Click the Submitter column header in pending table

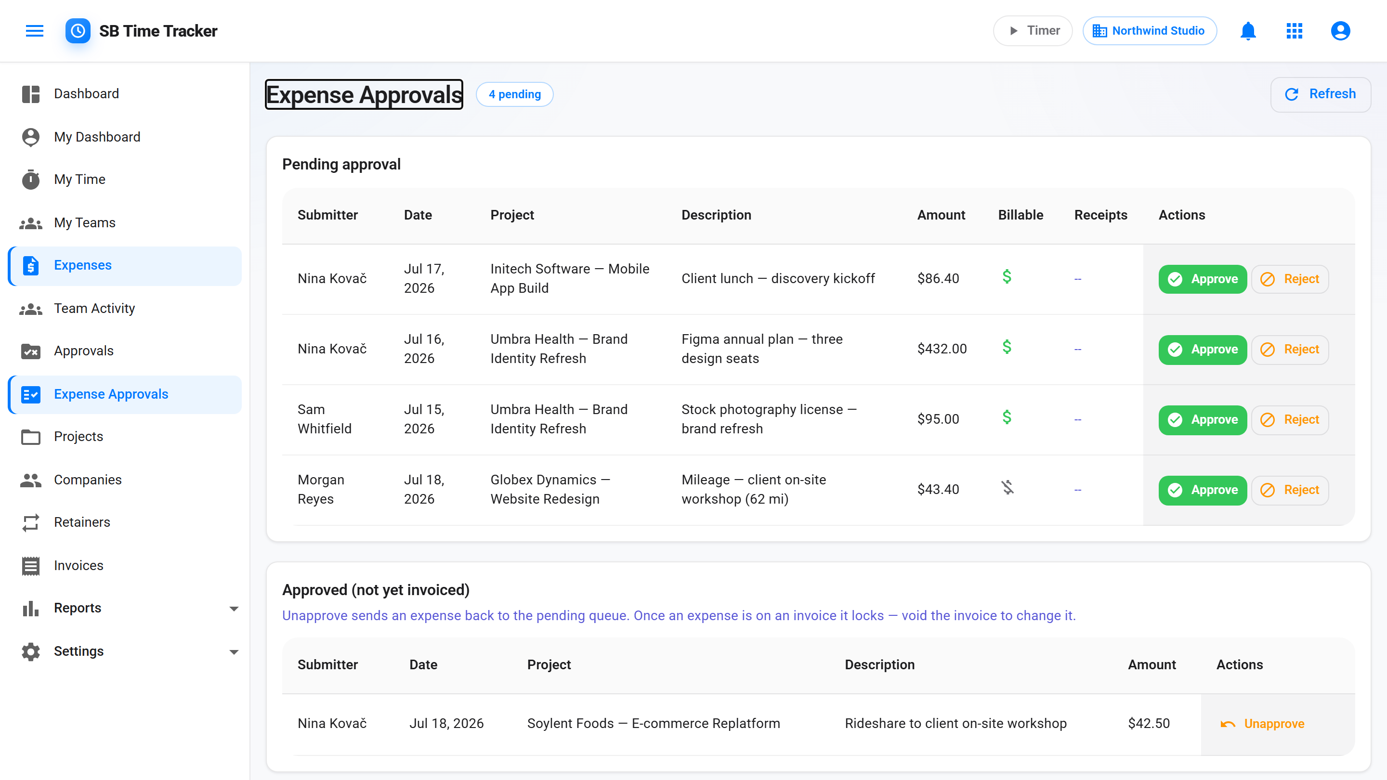point(327,215)
